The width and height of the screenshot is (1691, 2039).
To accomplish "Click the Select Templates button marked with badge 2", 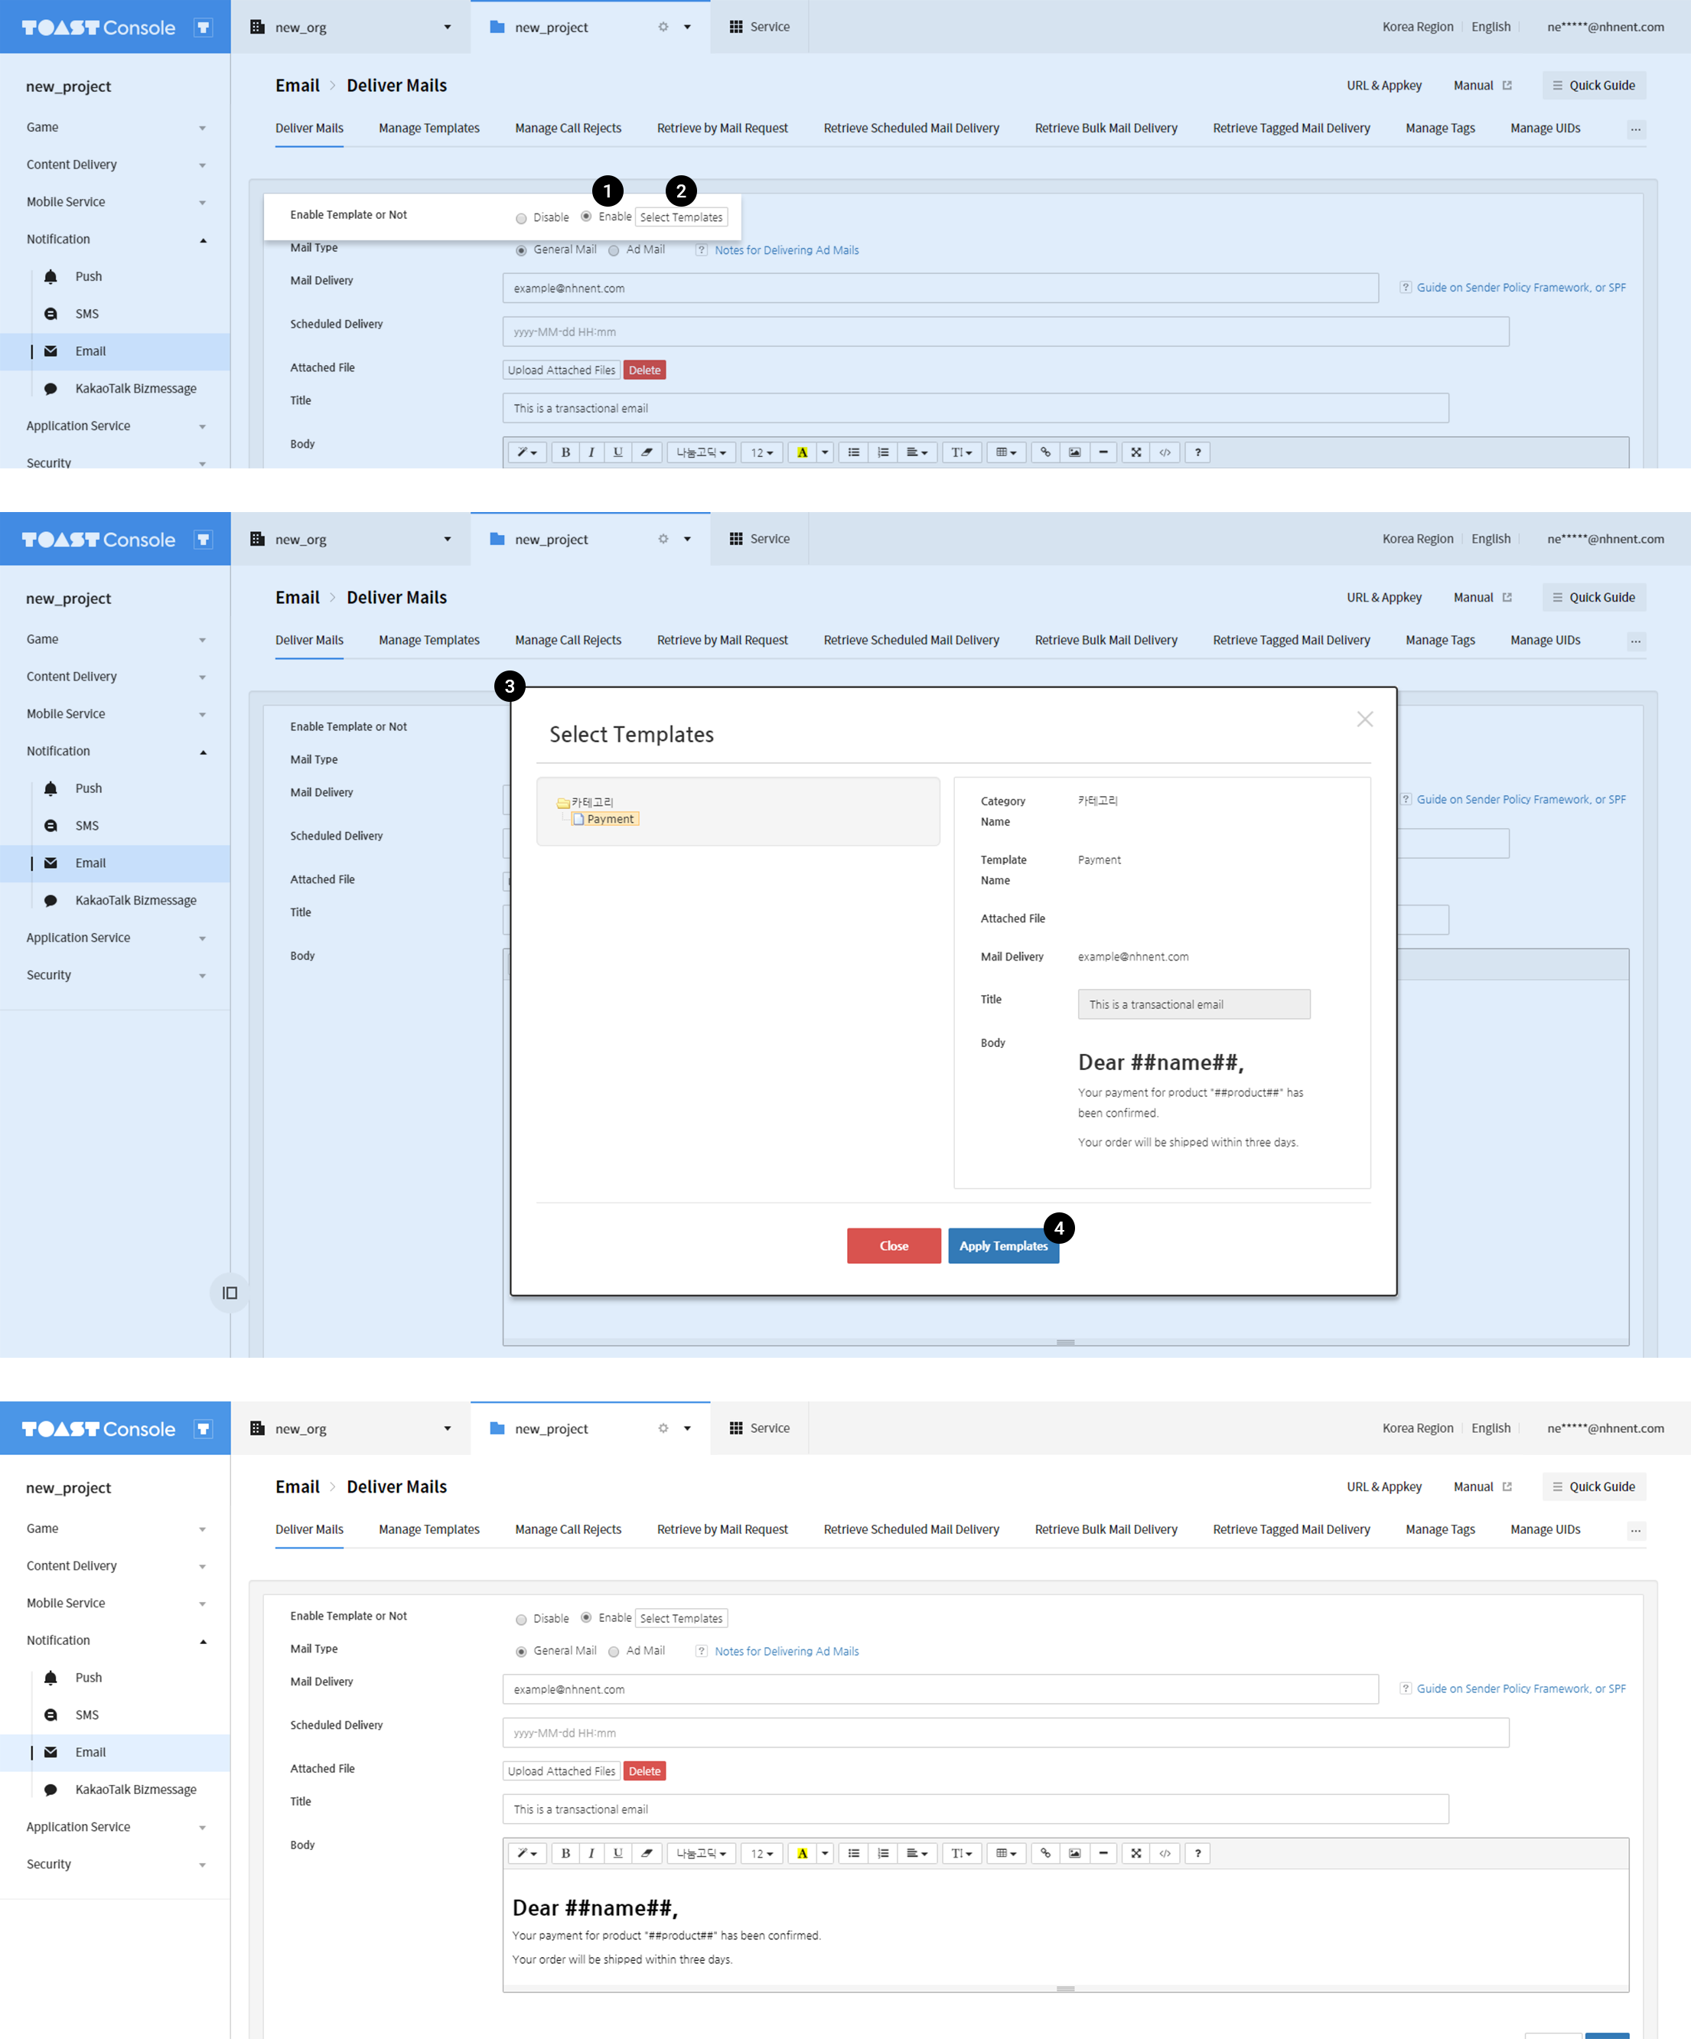I will pyautogui.click(x=680, y=217).
